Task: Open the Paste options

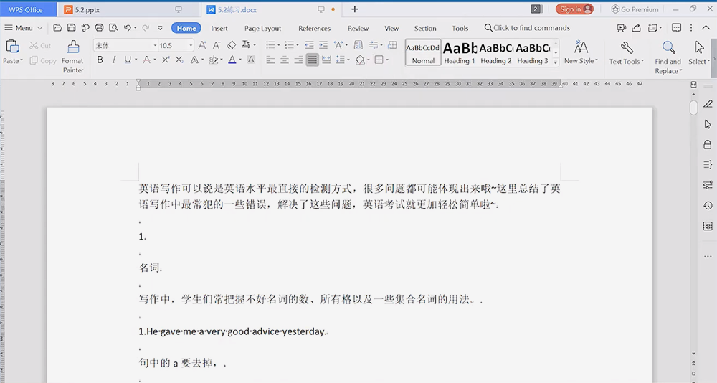Action: point(12,60)
